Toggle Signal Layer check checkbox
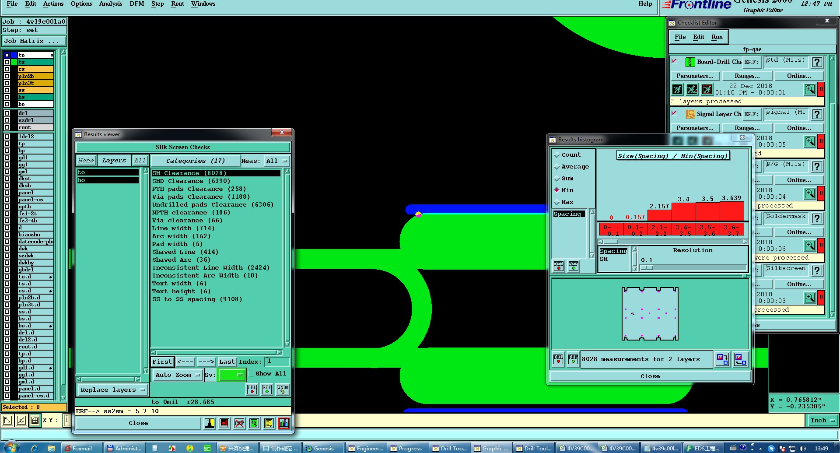Viewport: 840px width, 453px height. (x=675, y=113)
